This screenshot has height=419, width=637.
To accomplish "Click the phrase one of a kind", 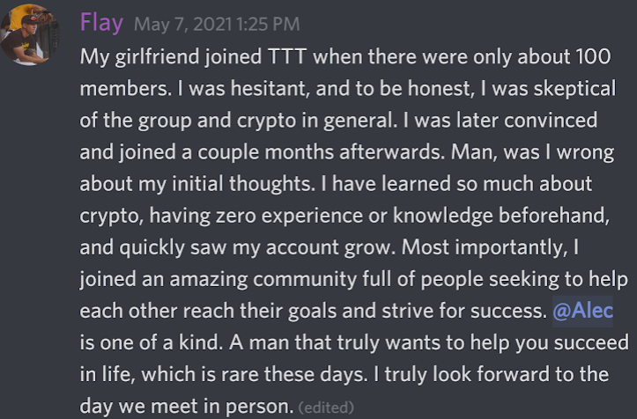I will [x=161, y=343].
